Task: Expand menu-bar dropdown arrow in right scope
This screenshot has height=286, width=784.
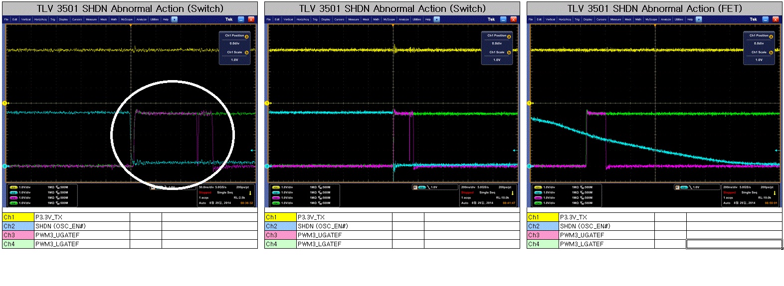Action: coord(699,19)
